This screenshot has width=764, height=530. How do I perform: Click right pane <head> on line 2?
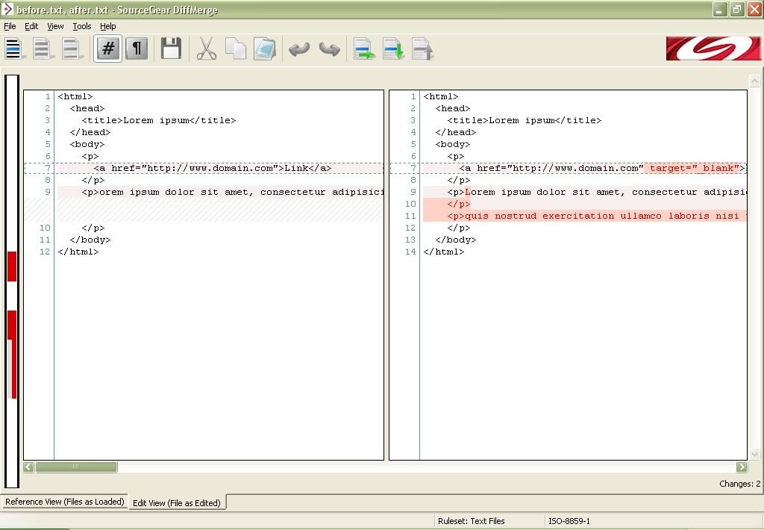[x=453, y=108]
